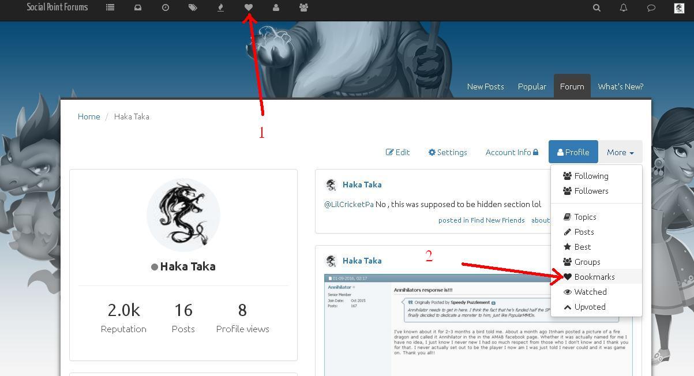This screenshot has width=694, height=376.
Task: Open Account Info link
Action: pos(512,152)
